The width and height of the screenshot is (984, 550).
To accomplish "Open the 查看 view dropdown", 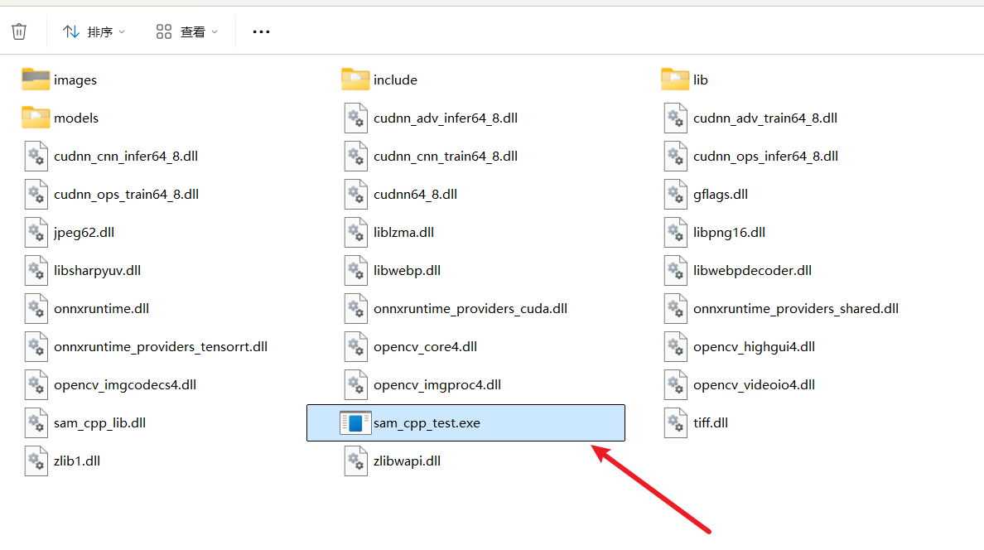I will click(x=187, y=31).
